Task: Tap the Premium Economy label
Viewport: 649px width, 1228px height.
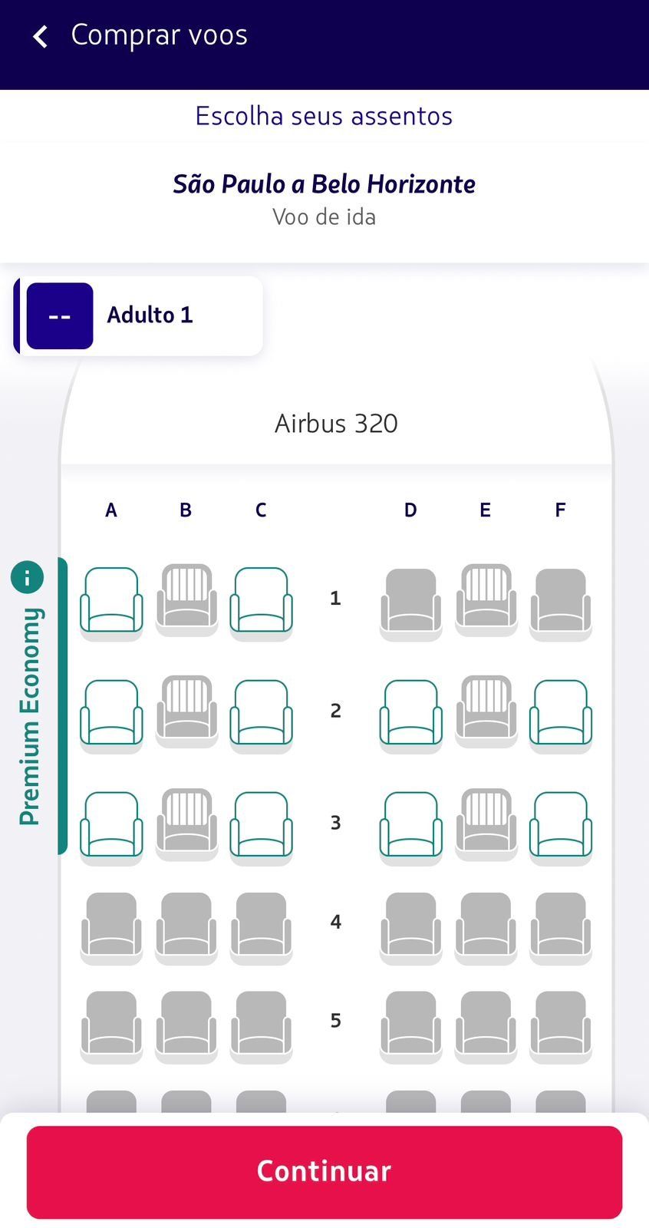Action: coord(30,716)
